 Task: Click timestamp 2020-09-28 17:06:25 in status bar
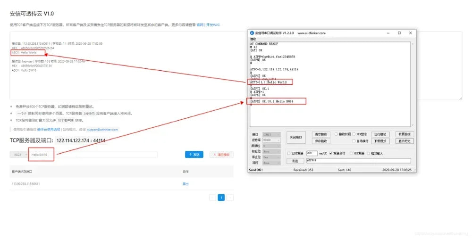pos(397,170)
